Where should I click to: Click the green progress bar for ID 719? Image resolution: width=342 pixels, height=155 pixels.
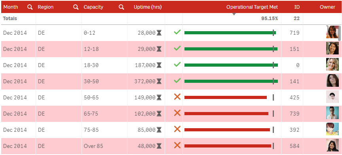coord(230,33)
